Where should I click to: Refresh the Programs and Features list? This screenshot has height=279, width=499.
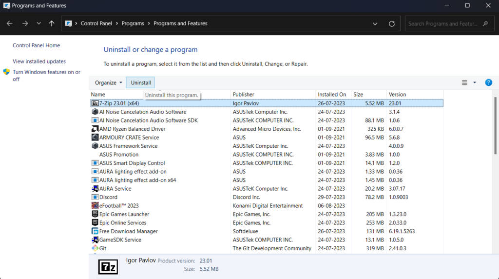[x=392, y=23]
